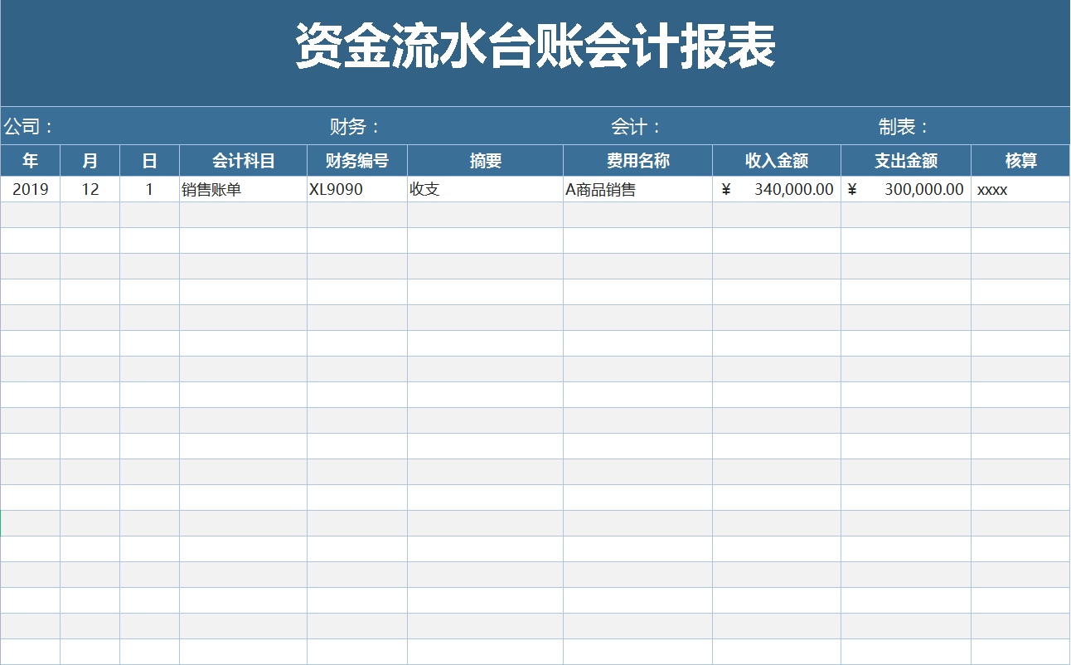This screenshot has height=665, width=1071.
Task: Click the 公司： label
Action: [x=29, y=127]
